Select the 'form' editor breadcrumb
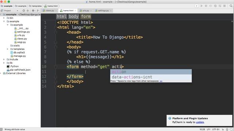 (x=86, y=16)
